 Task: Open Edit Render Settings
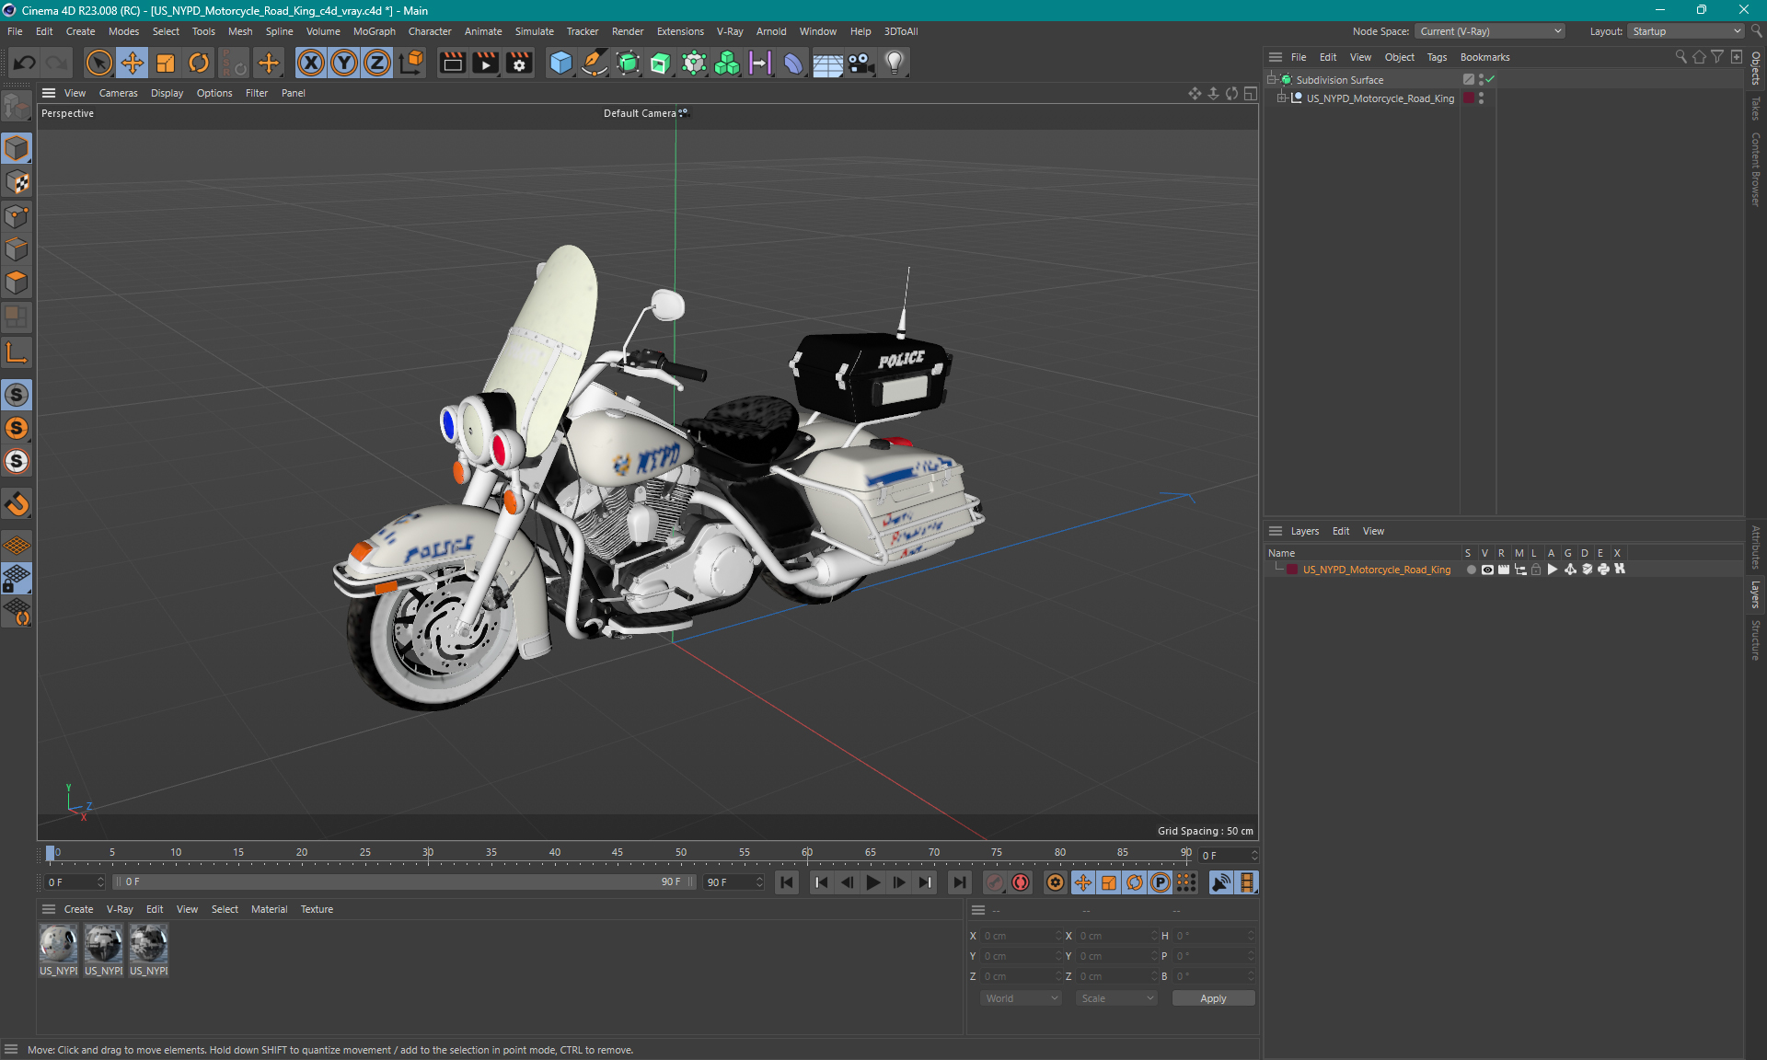tap(519, 63)
